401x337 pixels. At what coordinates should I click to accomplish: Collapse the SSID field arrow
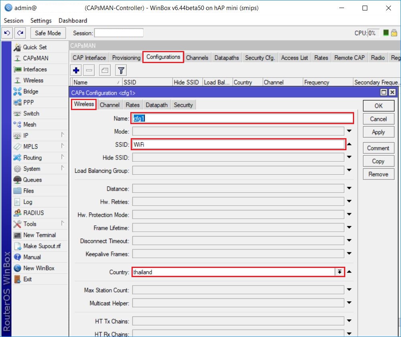pos(349,144)
